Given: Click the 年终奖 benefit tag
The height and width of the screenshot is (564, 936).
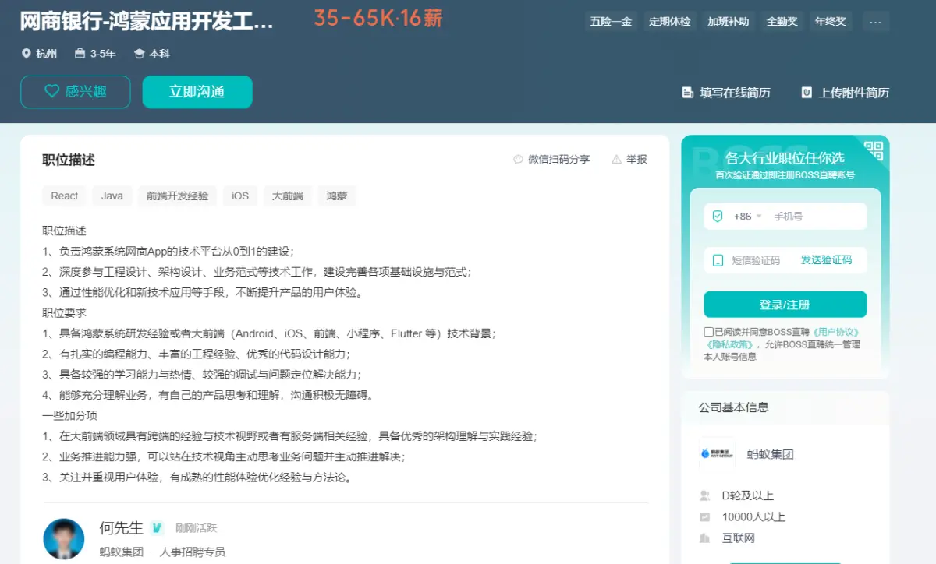Looking at the screenshot, I should 831,21.
